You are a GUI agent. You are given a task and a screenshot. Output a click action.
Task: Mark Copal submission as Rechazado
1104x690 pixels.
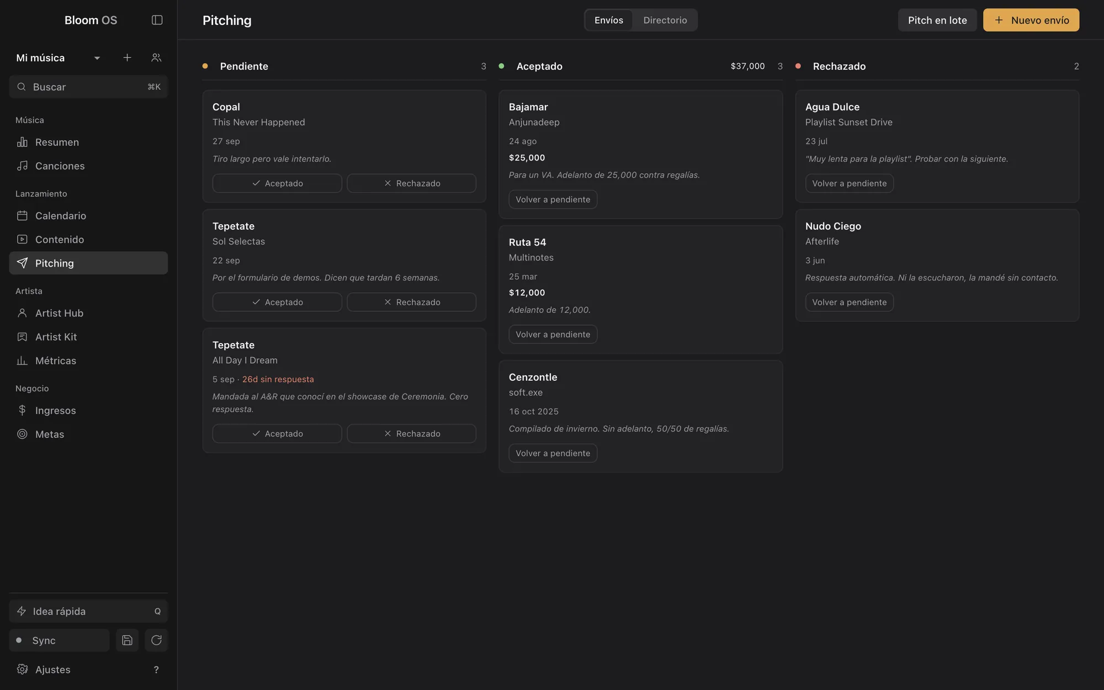[x=412, y=183]
